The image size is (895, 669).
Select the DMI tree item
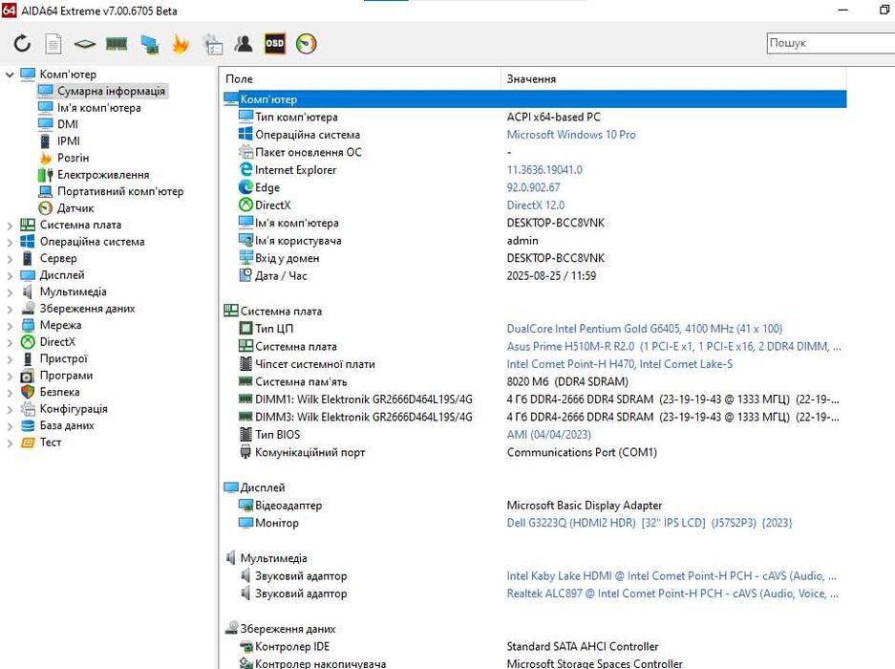point(68,124)
